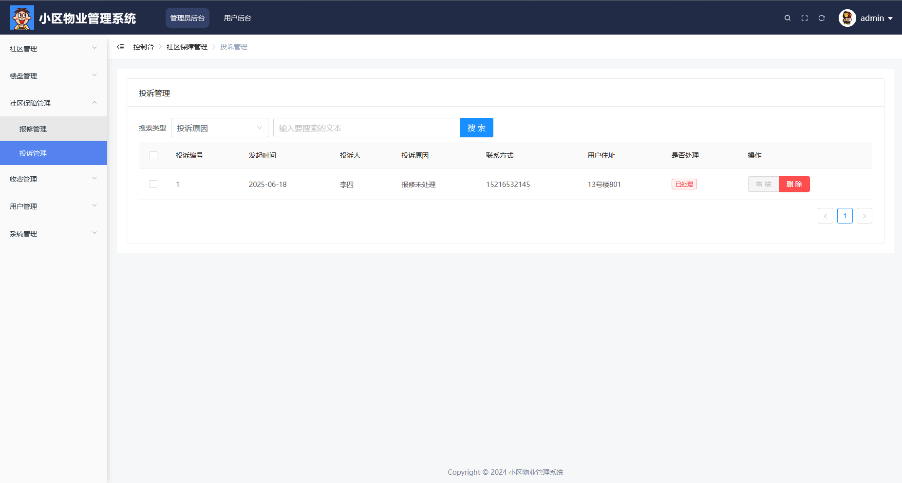Go to previous page arrow
Screen dimensions: 902x483
click(x=826, y=216)
